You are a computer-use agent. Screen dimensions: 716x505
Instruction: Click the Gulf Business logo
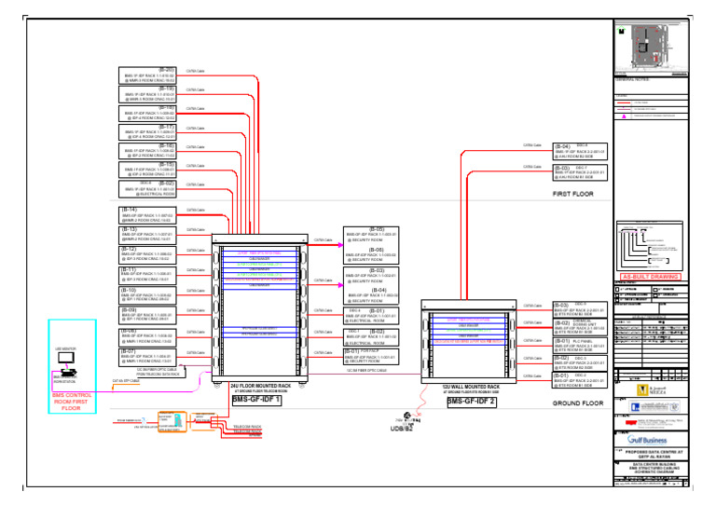[x=647, y=440]
